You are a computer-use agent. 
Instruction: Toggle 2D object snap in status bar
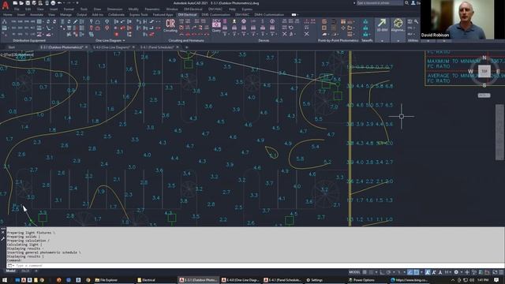[x=417, y=272]
